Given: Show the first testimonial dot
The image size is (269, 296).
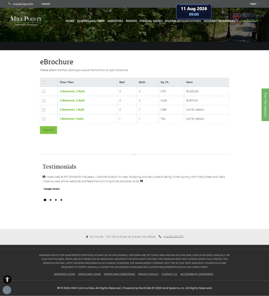Looking at the screenshot, I should pos(45,200).
